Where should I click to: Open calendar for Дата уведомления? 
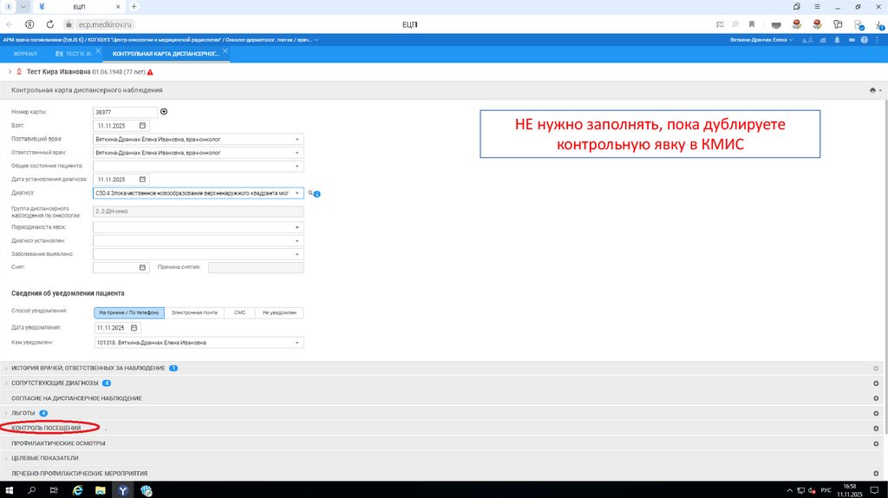[x=134, y=328]
